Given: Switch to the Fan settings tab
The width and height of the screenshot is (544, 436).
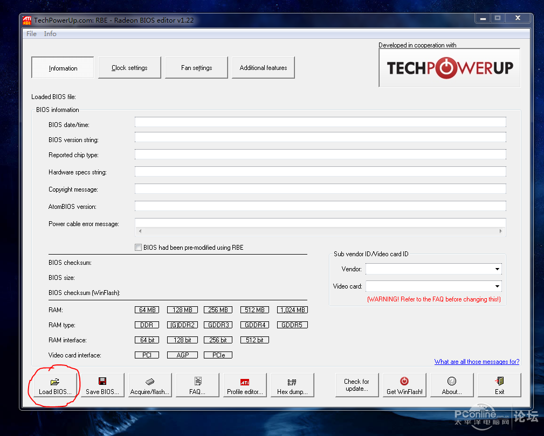Looking at the screenshot, I should tap(196, 67).
